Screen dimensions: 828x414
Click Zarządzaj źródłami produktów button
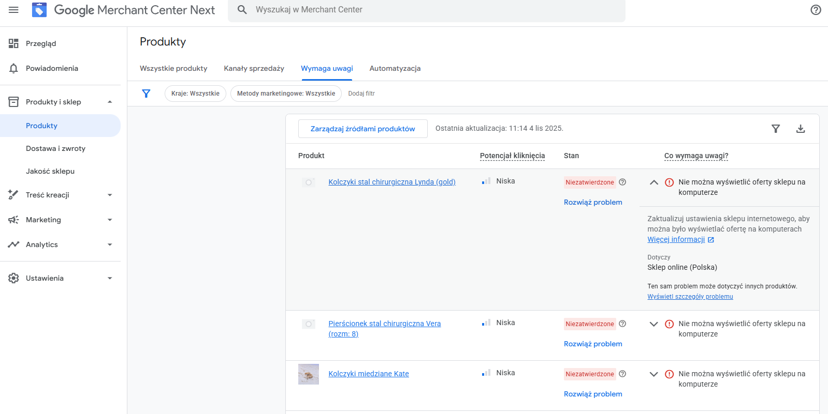(362, 129)
